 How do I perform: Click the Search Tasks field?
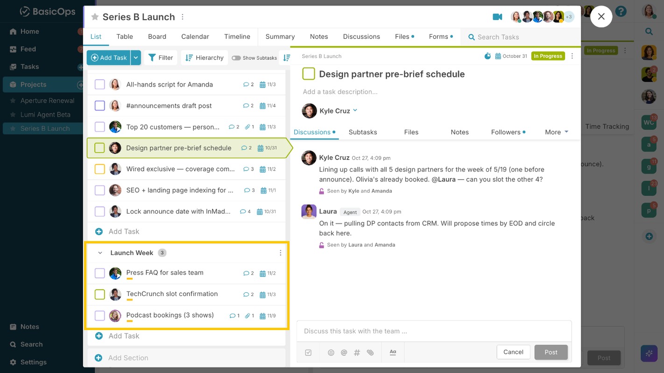pyautogui.click(x=521, y=37)
